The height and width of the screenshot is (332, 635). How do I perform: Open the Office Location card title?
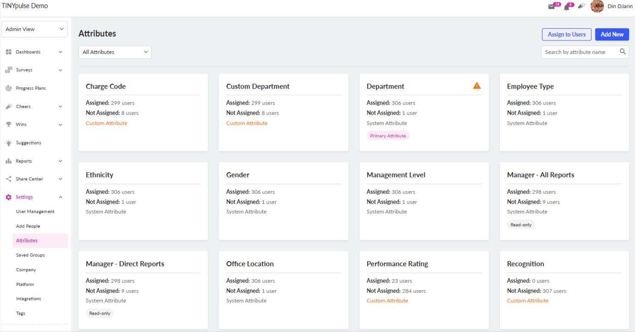coord(250,264)
